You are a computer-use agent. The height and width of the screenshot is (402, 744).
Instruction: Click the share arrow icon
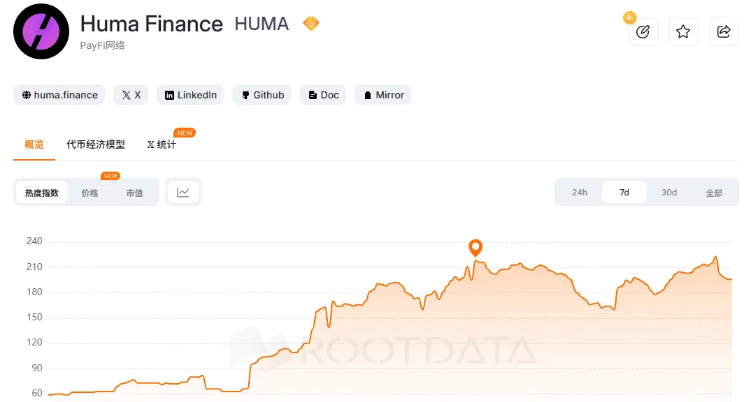tap(724, 31)
